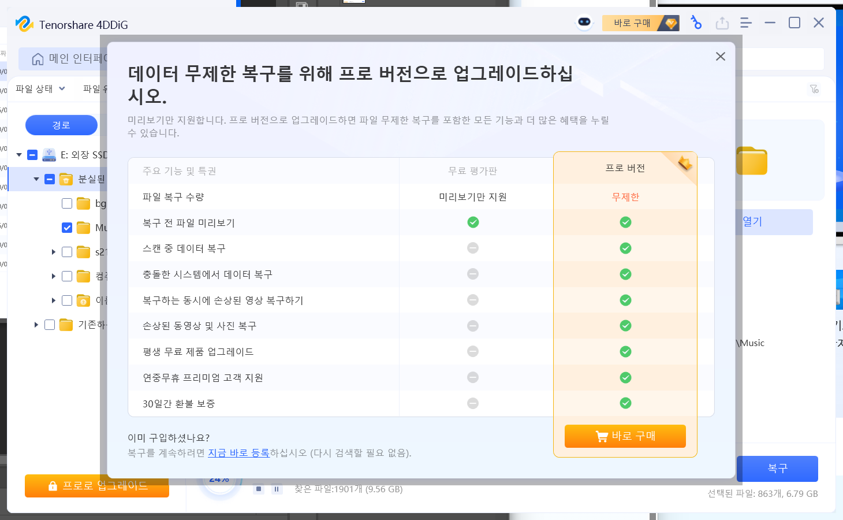
Task: Click the lock icon on upgrade button
Action: pyautogui.click(x=53, y=486)
